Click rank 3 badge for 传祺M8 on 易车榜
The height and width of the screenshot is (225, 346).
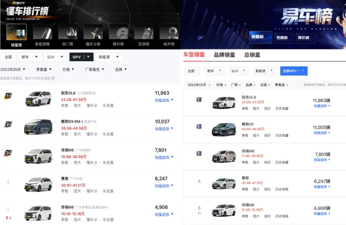coord(199,153)
